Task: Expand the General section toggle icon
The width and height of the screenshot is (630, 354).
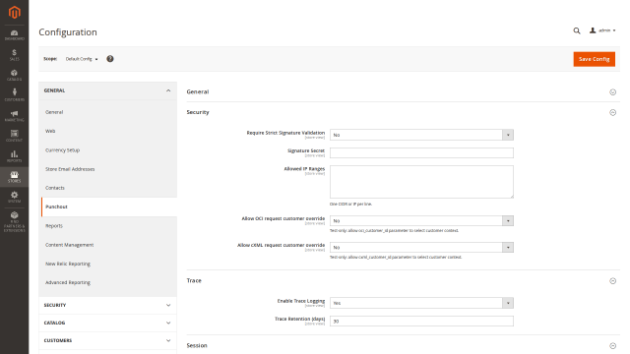Action: pyautogui.click(x=612, y=91)
